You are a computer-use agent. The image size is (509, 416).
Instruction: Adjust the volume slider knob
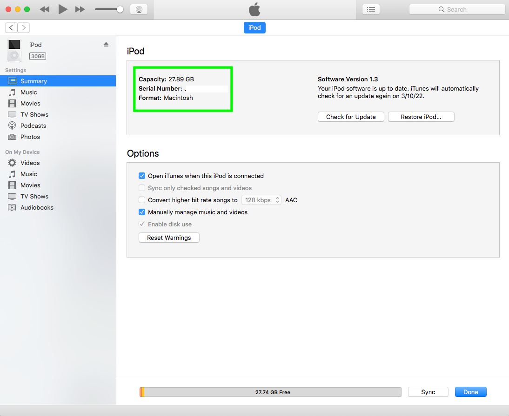[120, 9]
